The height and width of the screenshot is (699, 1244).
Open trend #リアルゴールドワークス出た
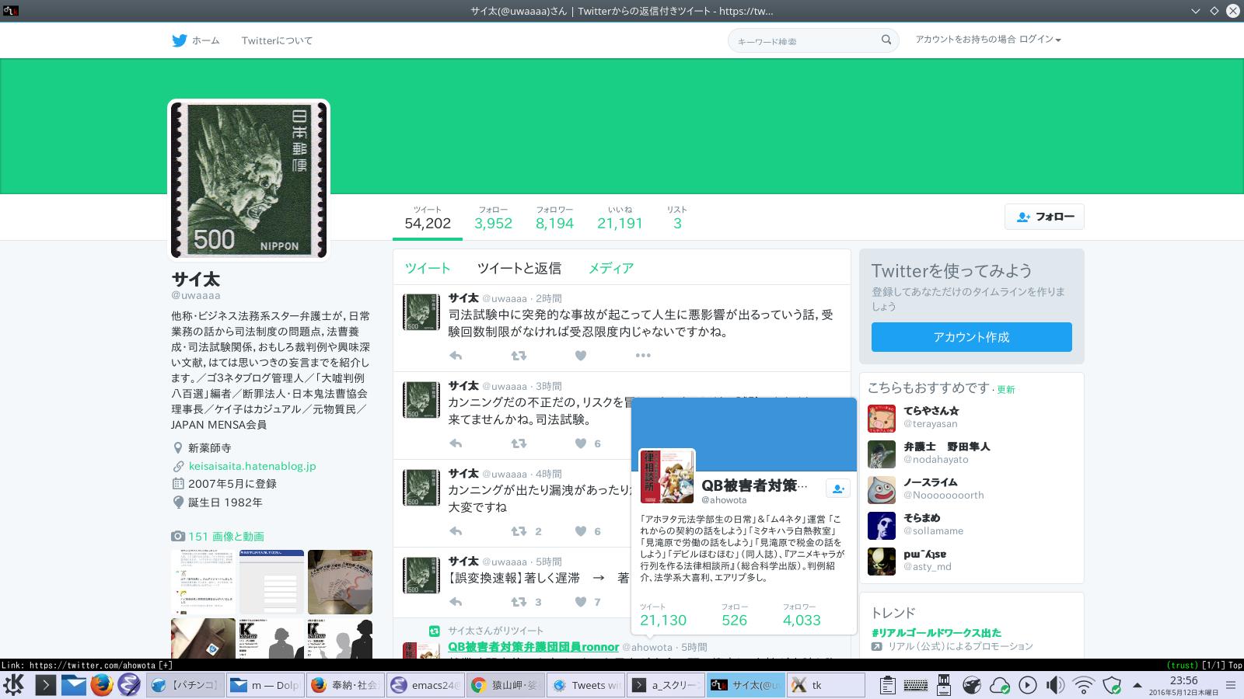click(x=936, y=633)
